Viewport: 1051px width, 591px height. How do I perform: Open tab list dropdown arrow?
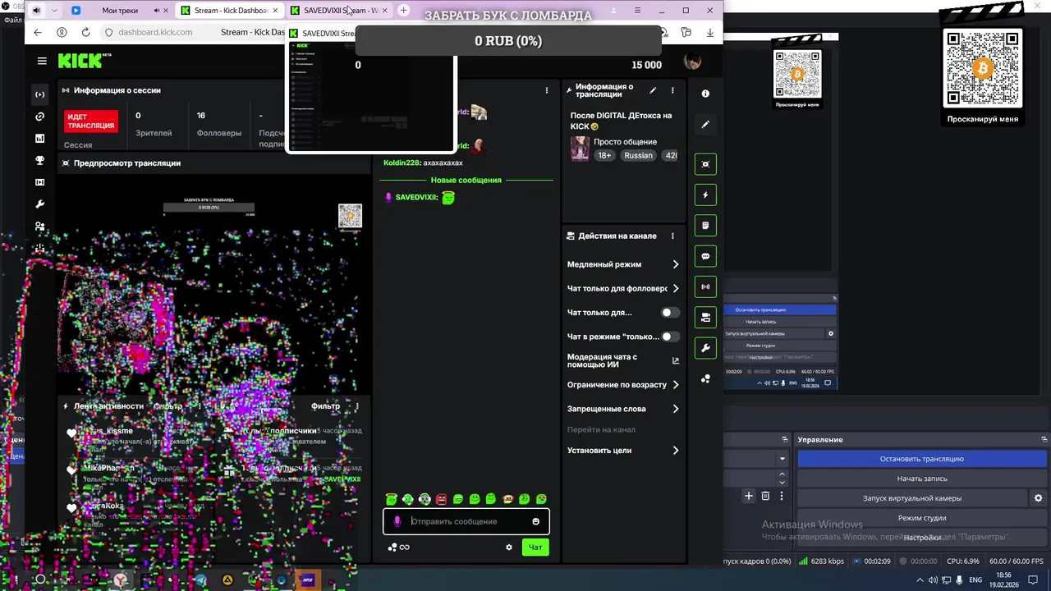click(x=54, y=11)
